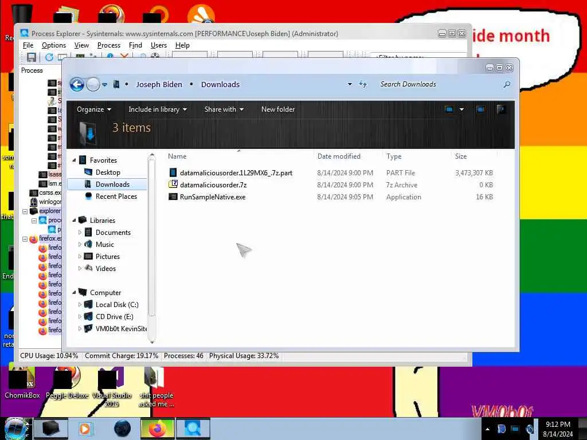The width and height of the screenshot is (587, 440).
Task: Expand the Documents library node
Action: [80, 233]
